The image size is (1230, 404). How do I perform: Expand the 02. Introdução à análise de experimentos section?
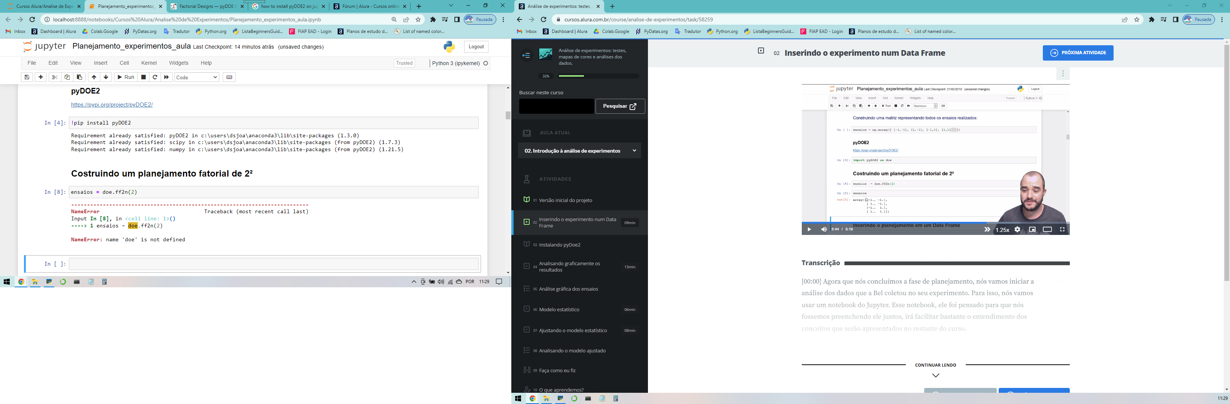[x=579, y=151]
